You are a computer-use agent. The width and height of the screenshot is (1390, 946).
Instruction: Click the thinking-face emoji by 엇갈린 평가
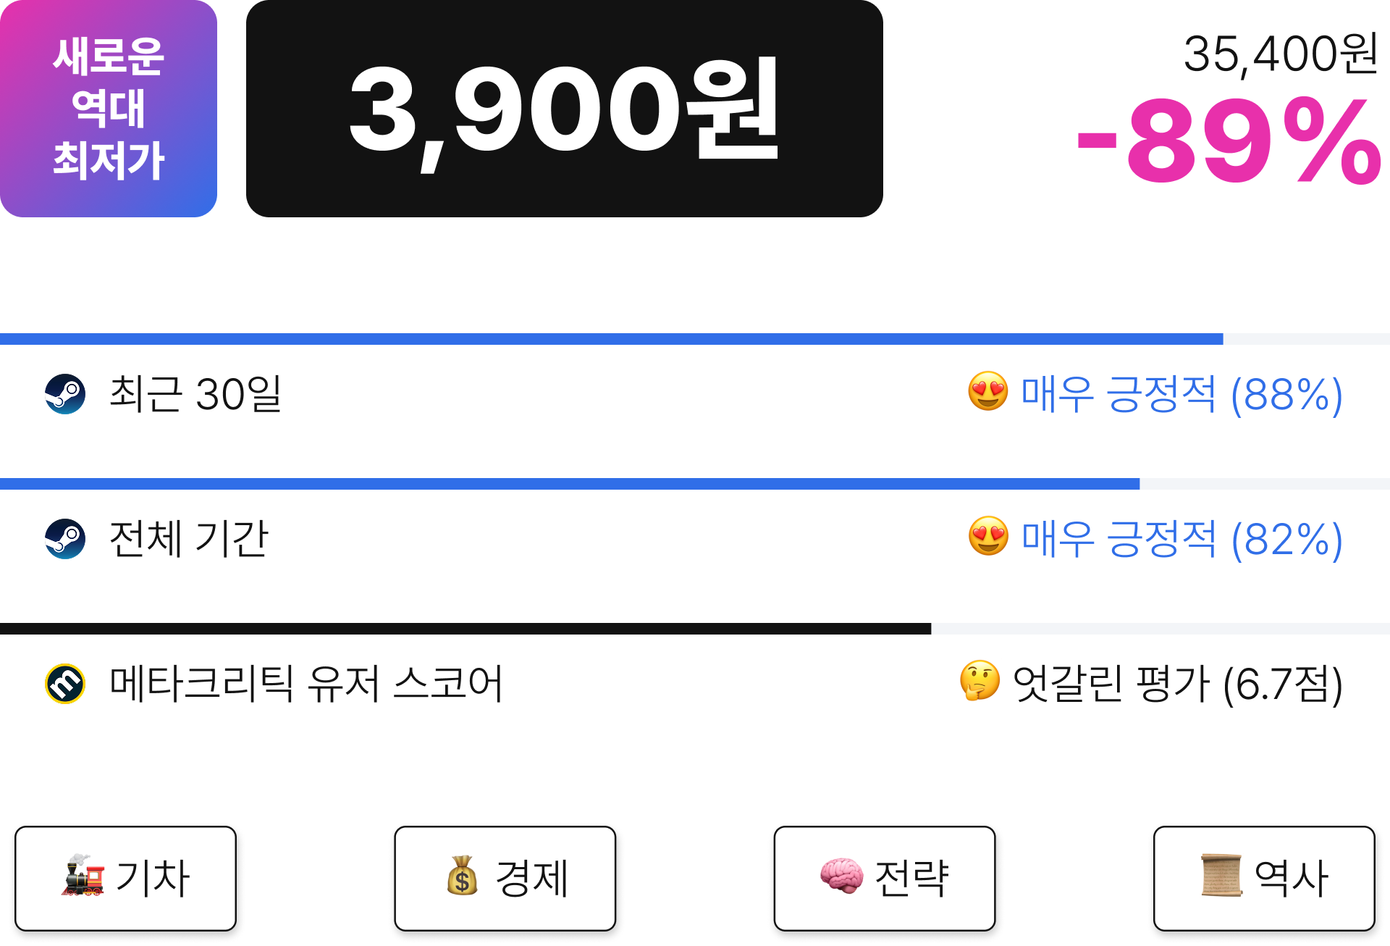980,681
